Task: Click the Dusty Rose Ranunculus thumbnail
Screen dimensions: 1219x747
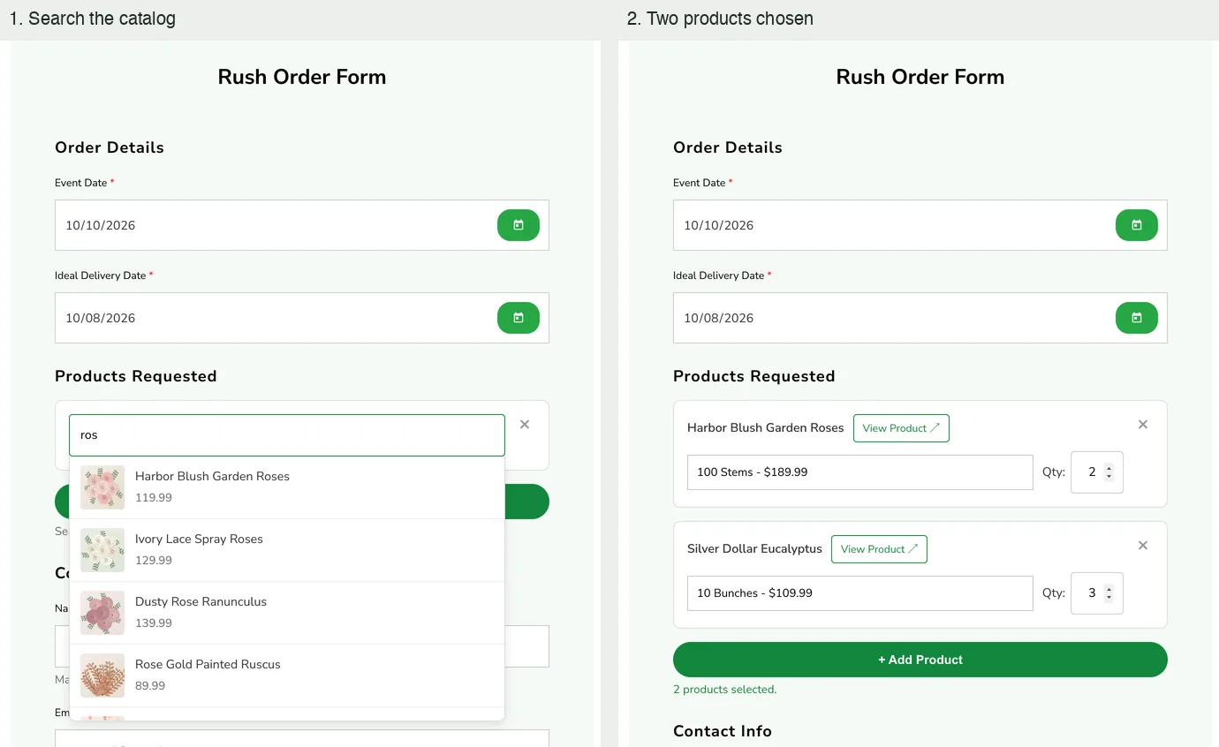Action: (102, 613)
